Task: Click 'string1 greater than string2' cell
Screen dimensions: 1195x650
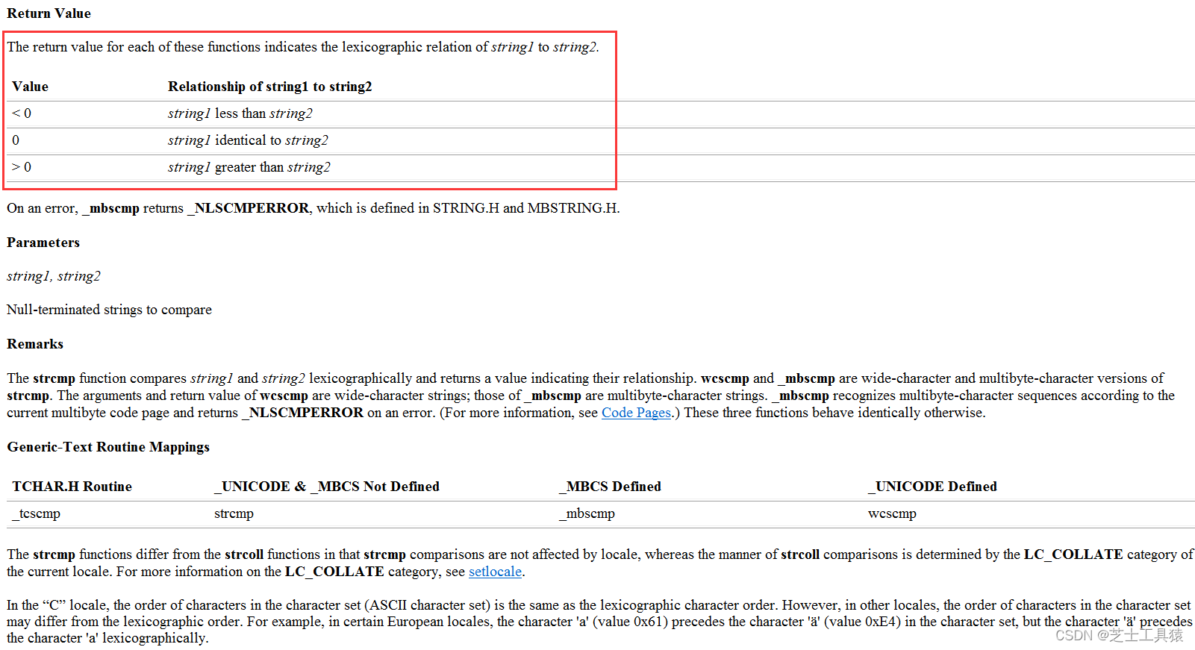Action: (249, 167)
